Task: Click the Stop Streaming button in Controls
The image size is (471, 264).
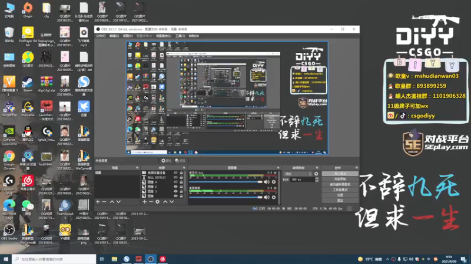Action: [x=340, y=174]
